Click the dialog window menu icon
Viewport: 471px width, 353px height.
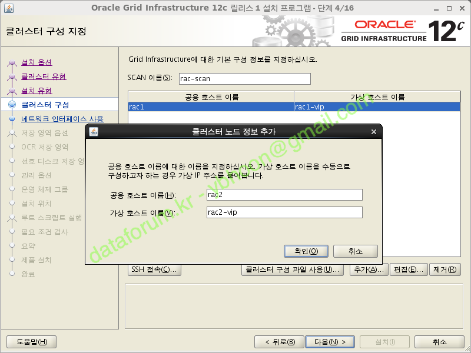click(x=94, y=132)
